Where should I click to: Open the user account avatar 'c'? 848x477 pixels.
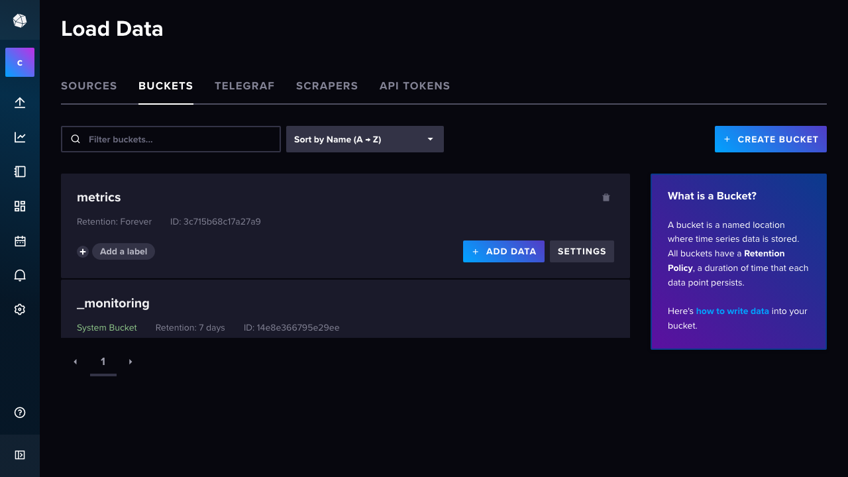(20, 62)
